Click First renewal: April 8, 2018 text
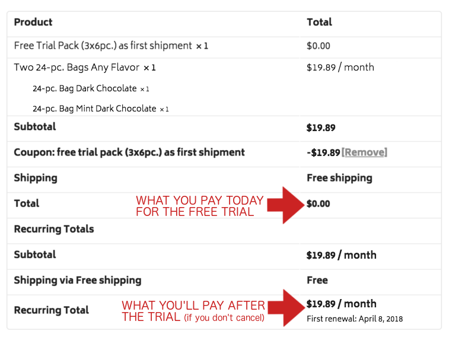The width and height of the screenshot is (449, 337). pyautogui.click(x=355, y=319)
